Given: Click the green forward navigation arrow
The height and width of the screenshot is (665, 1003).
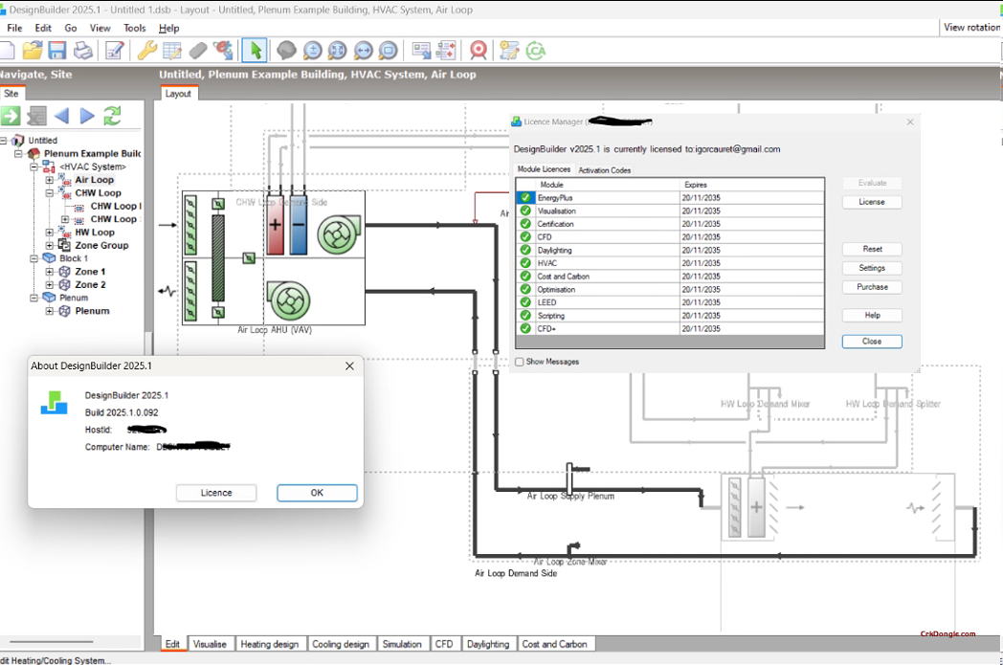Looking at the screenshot, I should pyautogui.click(x=12, y=115).
